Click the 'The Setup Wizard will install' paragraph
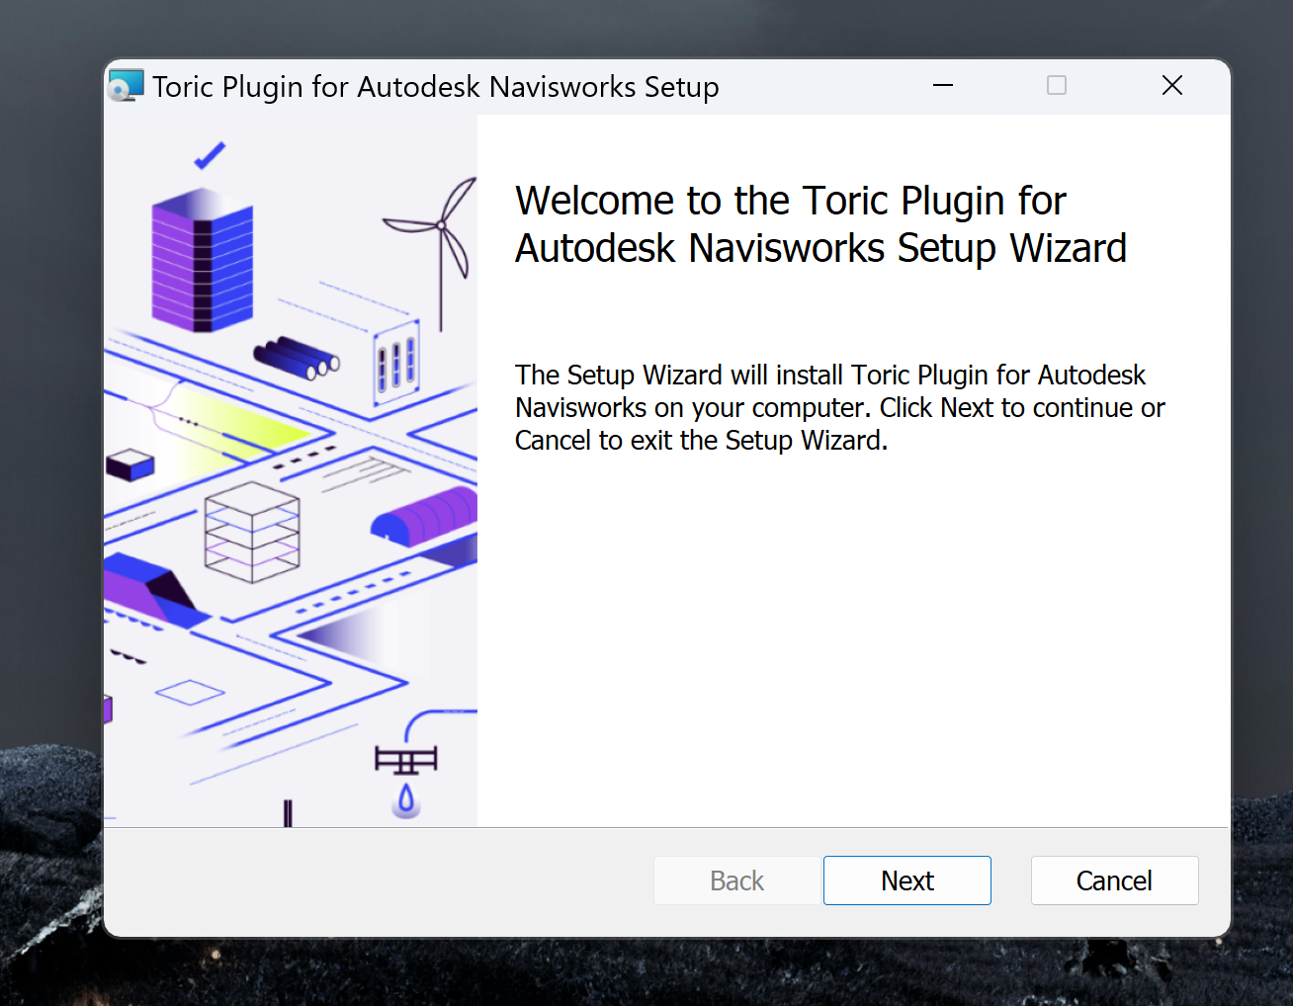 click(x=839, y=407)
